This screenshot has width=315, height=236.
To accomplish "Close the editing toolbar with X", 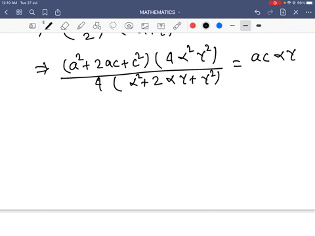I will click(296, 12).
